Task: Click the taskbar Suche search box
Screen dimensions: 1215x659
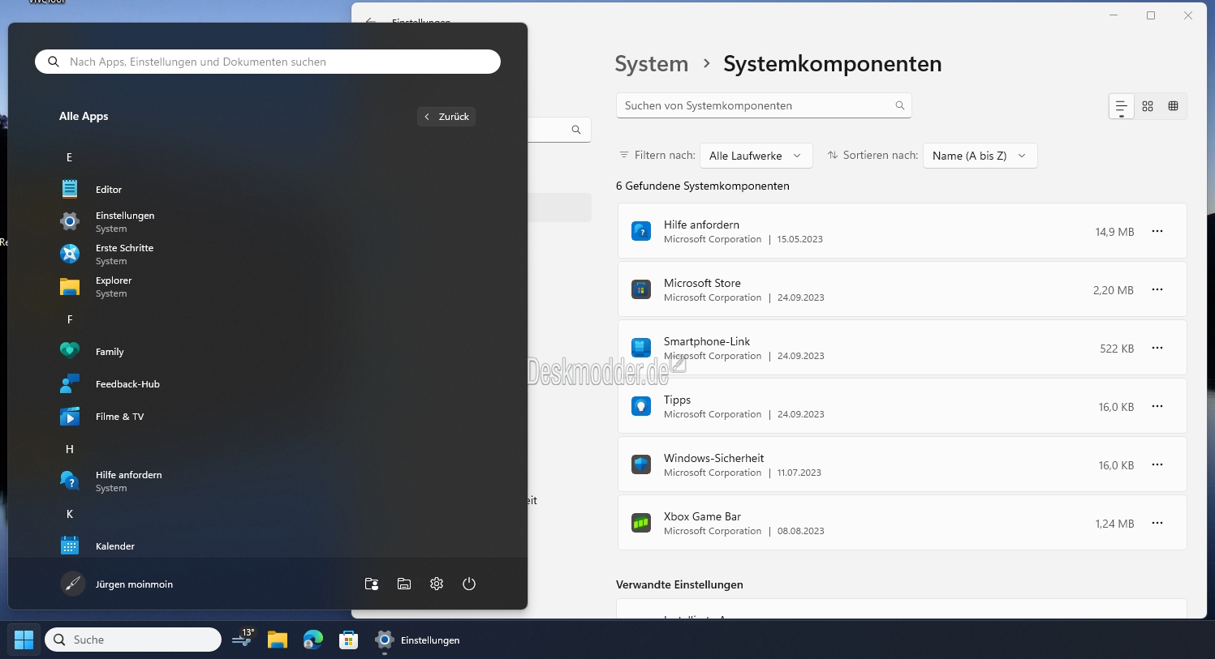Action: [x=133, y=640]
